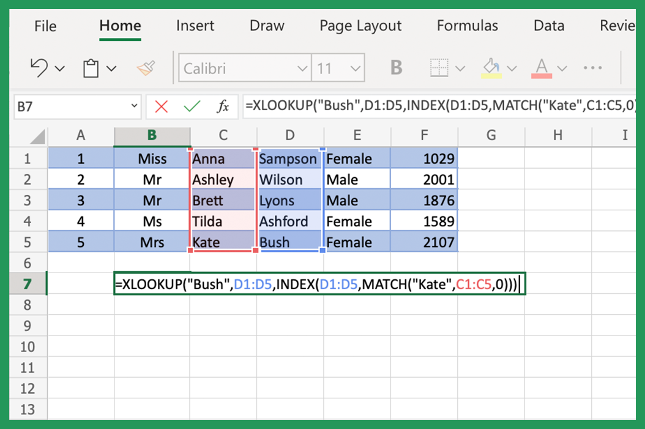Select the Format Painter icon
This screenshot has width=645, height=429.
(146, 68)
